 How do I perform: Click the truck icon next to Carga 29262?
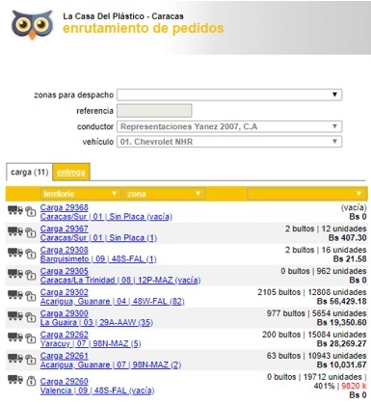pos(15,337)
